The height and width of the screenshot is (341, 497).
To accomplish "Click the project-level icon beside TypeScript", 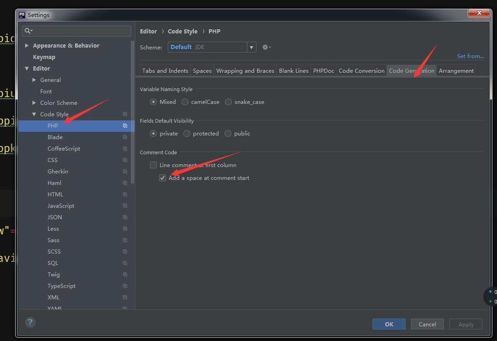I will [125, 286].
